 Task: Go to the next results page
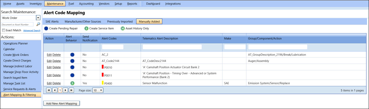(65, 90)
